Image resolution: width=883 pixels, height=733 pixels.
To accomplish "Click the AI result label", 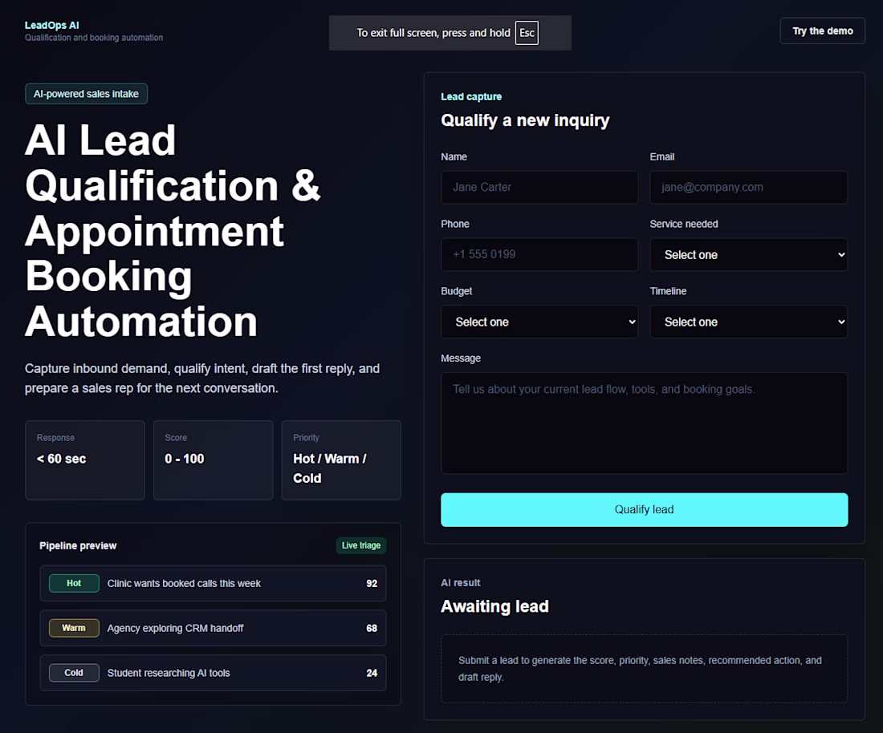I will click(461, 583).
